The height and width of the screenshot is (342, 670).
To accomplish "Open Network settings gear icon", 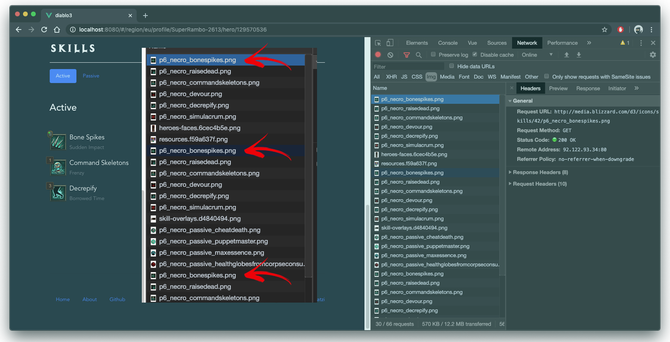I will click(653, 55).
